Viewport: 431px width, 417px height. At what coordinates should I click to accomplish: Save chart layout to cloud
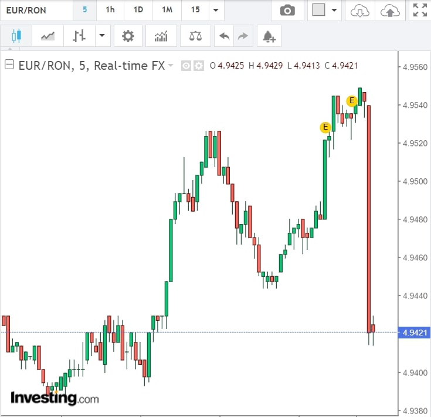coord(389,11)
